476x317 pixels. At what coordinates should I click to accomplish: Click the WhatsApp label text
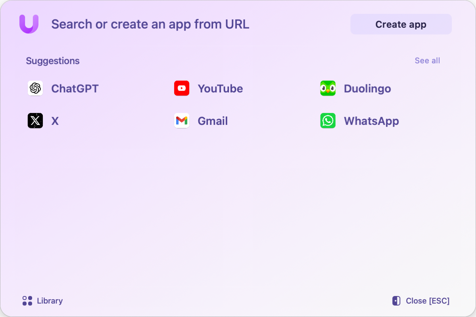pyautogui.click(x=371, y=121)
